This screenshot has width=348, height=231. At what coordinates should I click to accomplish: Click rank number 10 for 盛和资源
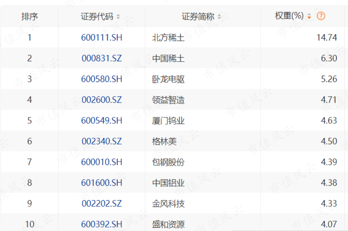30,224
